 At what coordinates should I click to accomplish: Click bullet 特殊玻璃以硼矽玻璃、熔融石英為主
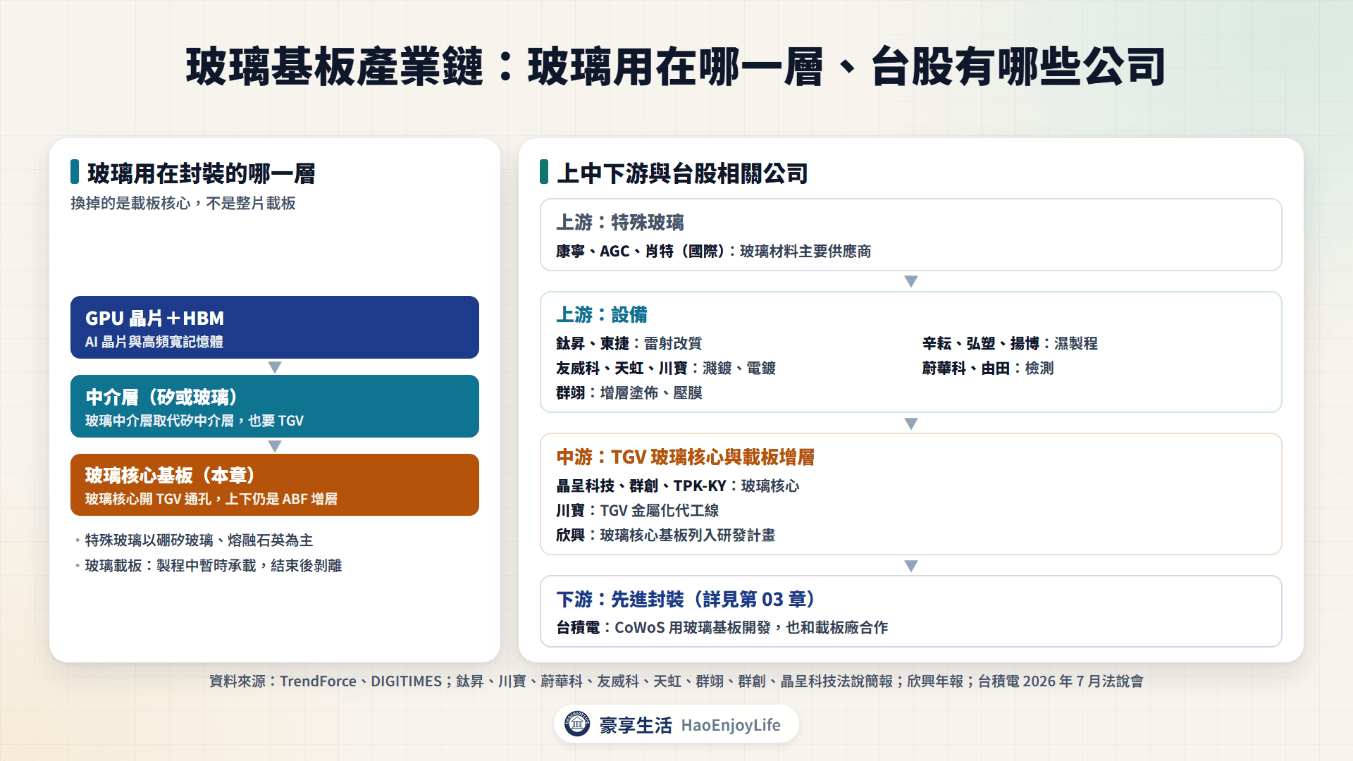(x=199, y=540)
